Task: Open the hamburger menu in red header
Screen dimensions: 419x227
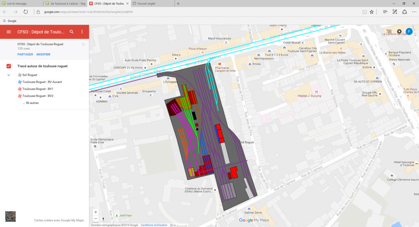Action: (9, 32)
